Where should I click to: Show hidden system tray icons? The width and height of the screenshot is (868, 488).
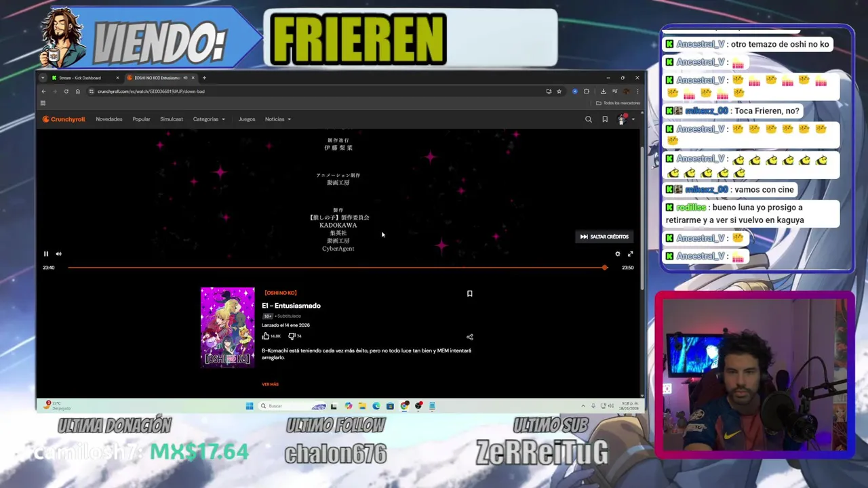[x=583, y=406]
